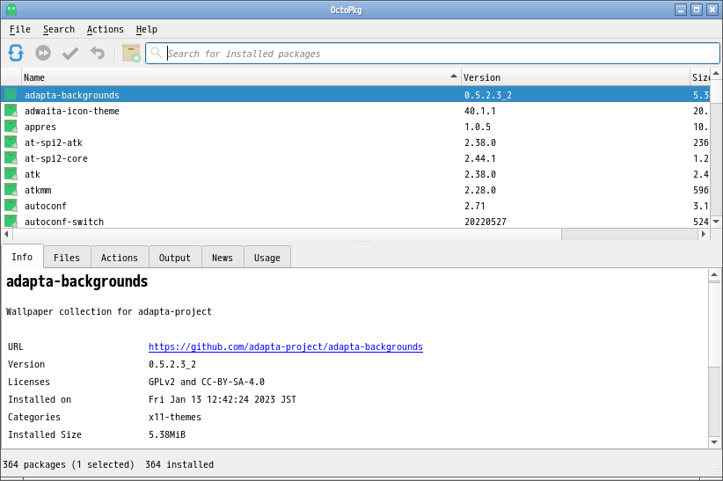Switch to the Info tab
This screenshot has width=723, height=481.
click(x=22, y=257)
